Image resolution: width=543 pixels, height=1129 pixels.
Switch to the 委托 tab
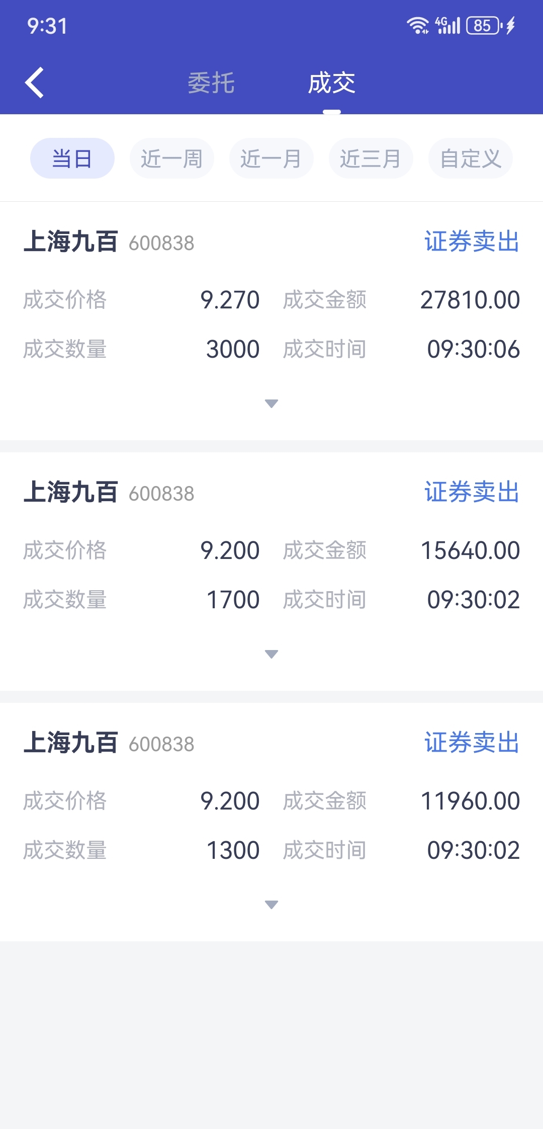pos(211,83)
